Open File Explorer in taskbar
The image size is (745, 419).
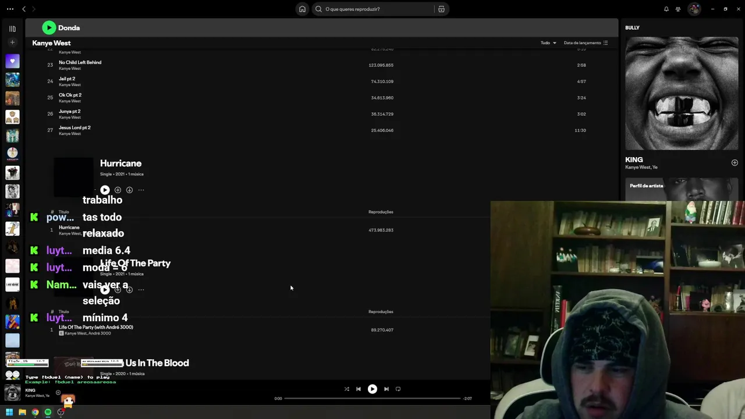[x=22, y=412]
